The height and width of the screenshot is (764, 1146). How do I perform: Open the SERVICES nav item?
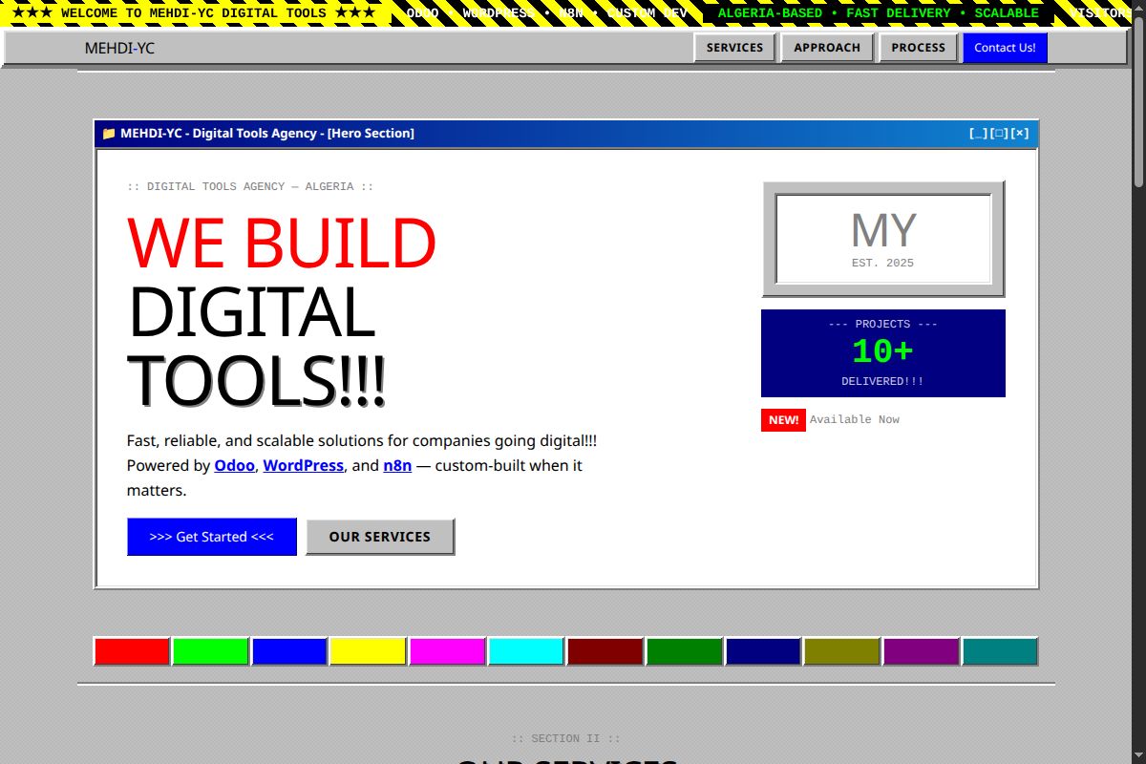[x=734, y=48]
